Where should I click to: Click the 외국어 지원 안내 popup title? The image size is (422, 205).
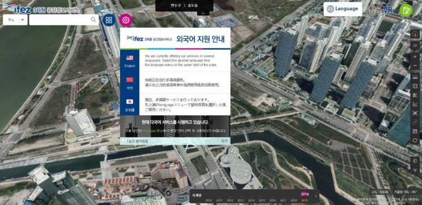[x=200, y=38]
